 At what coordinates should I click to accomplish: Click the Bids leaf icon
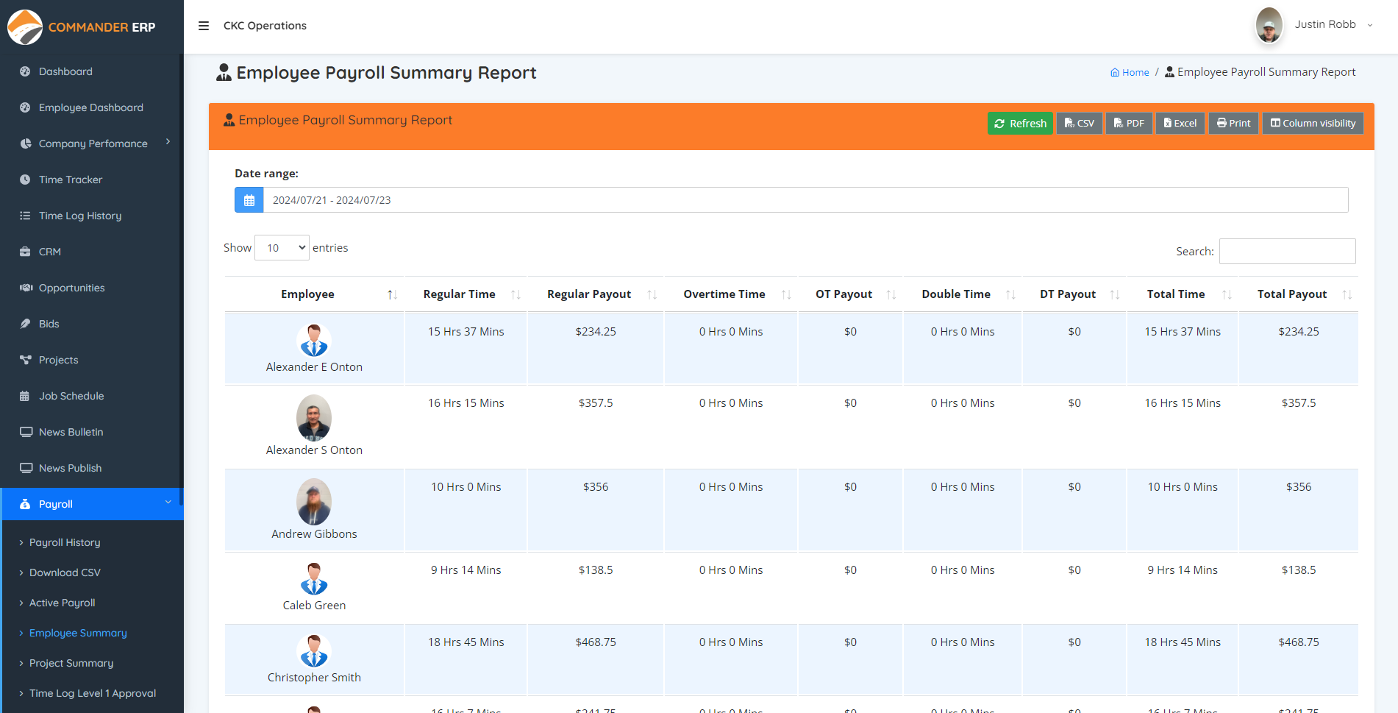[x=25, y=324]
